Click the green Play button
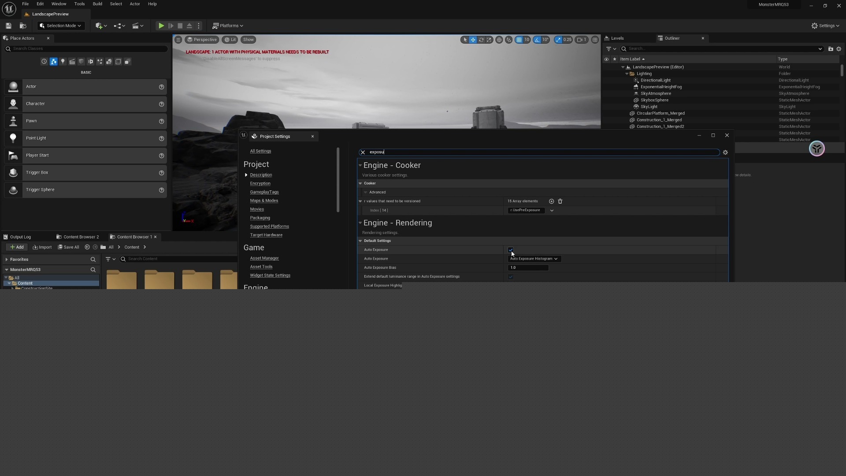This screenshot has width=846, height=476. coord(161,26)
